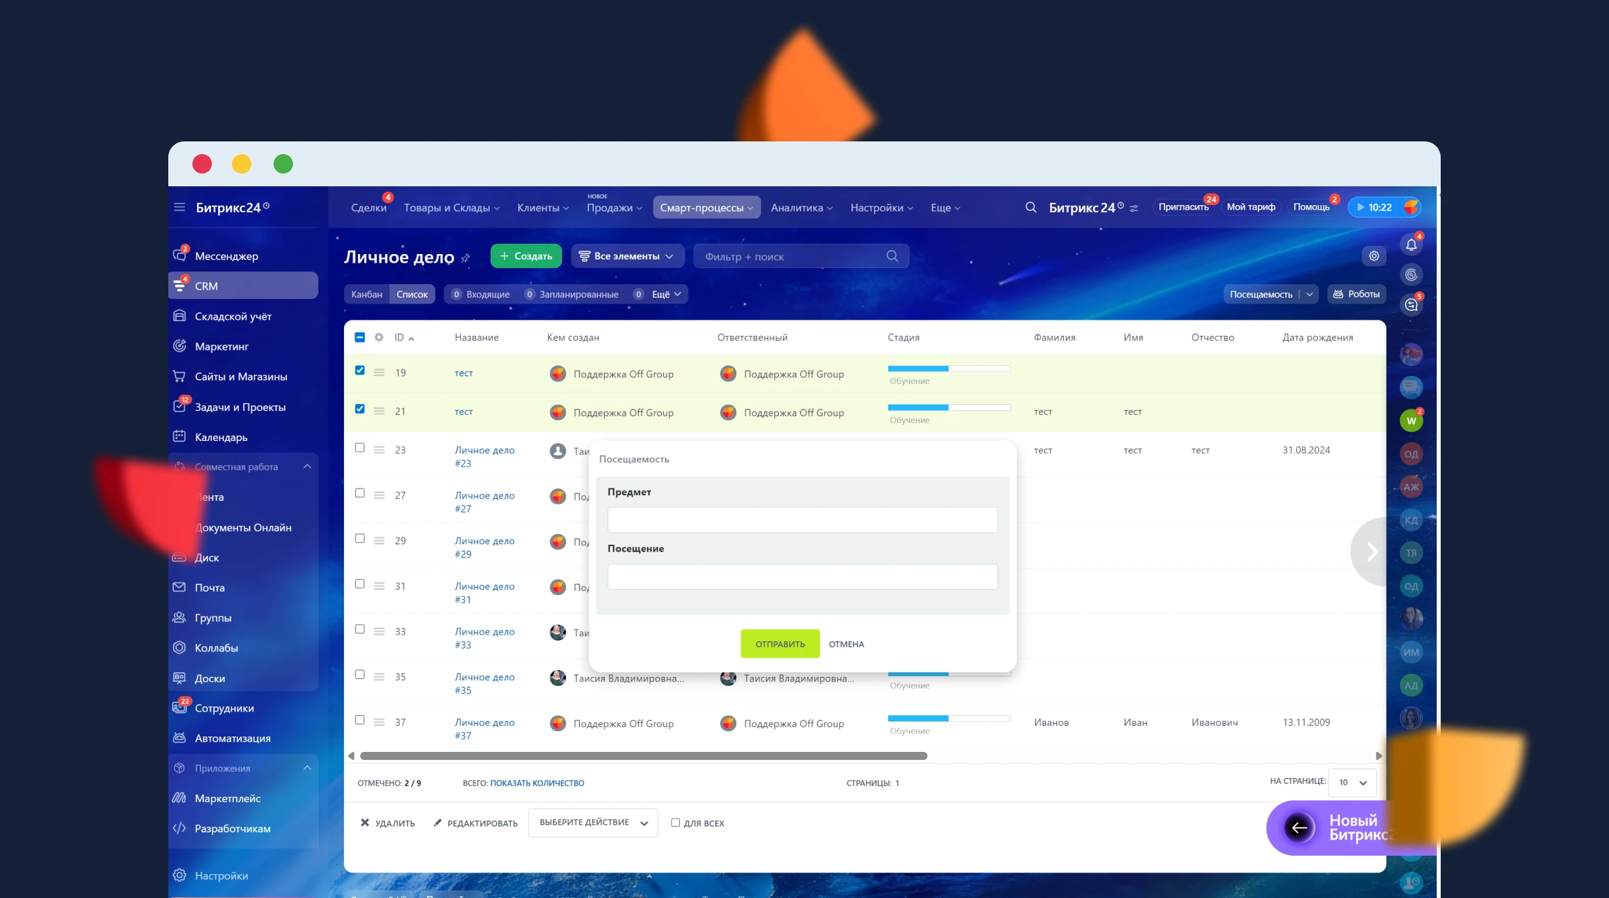Screen dimensions: 1609x898
Task: Click the pin icon next to Личное дело
Action: (465, 258)
